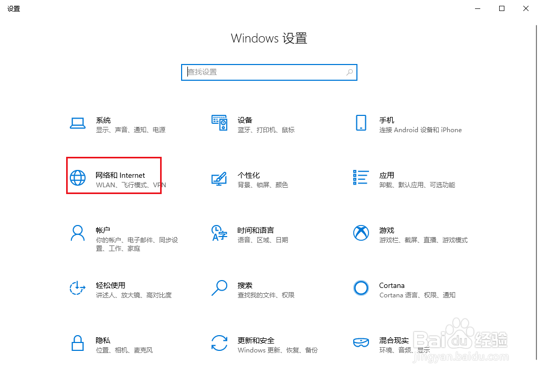Click the globe icon for 网络和 Internet
The height and width of the screenshot is (375, 538).
(78, 178)
